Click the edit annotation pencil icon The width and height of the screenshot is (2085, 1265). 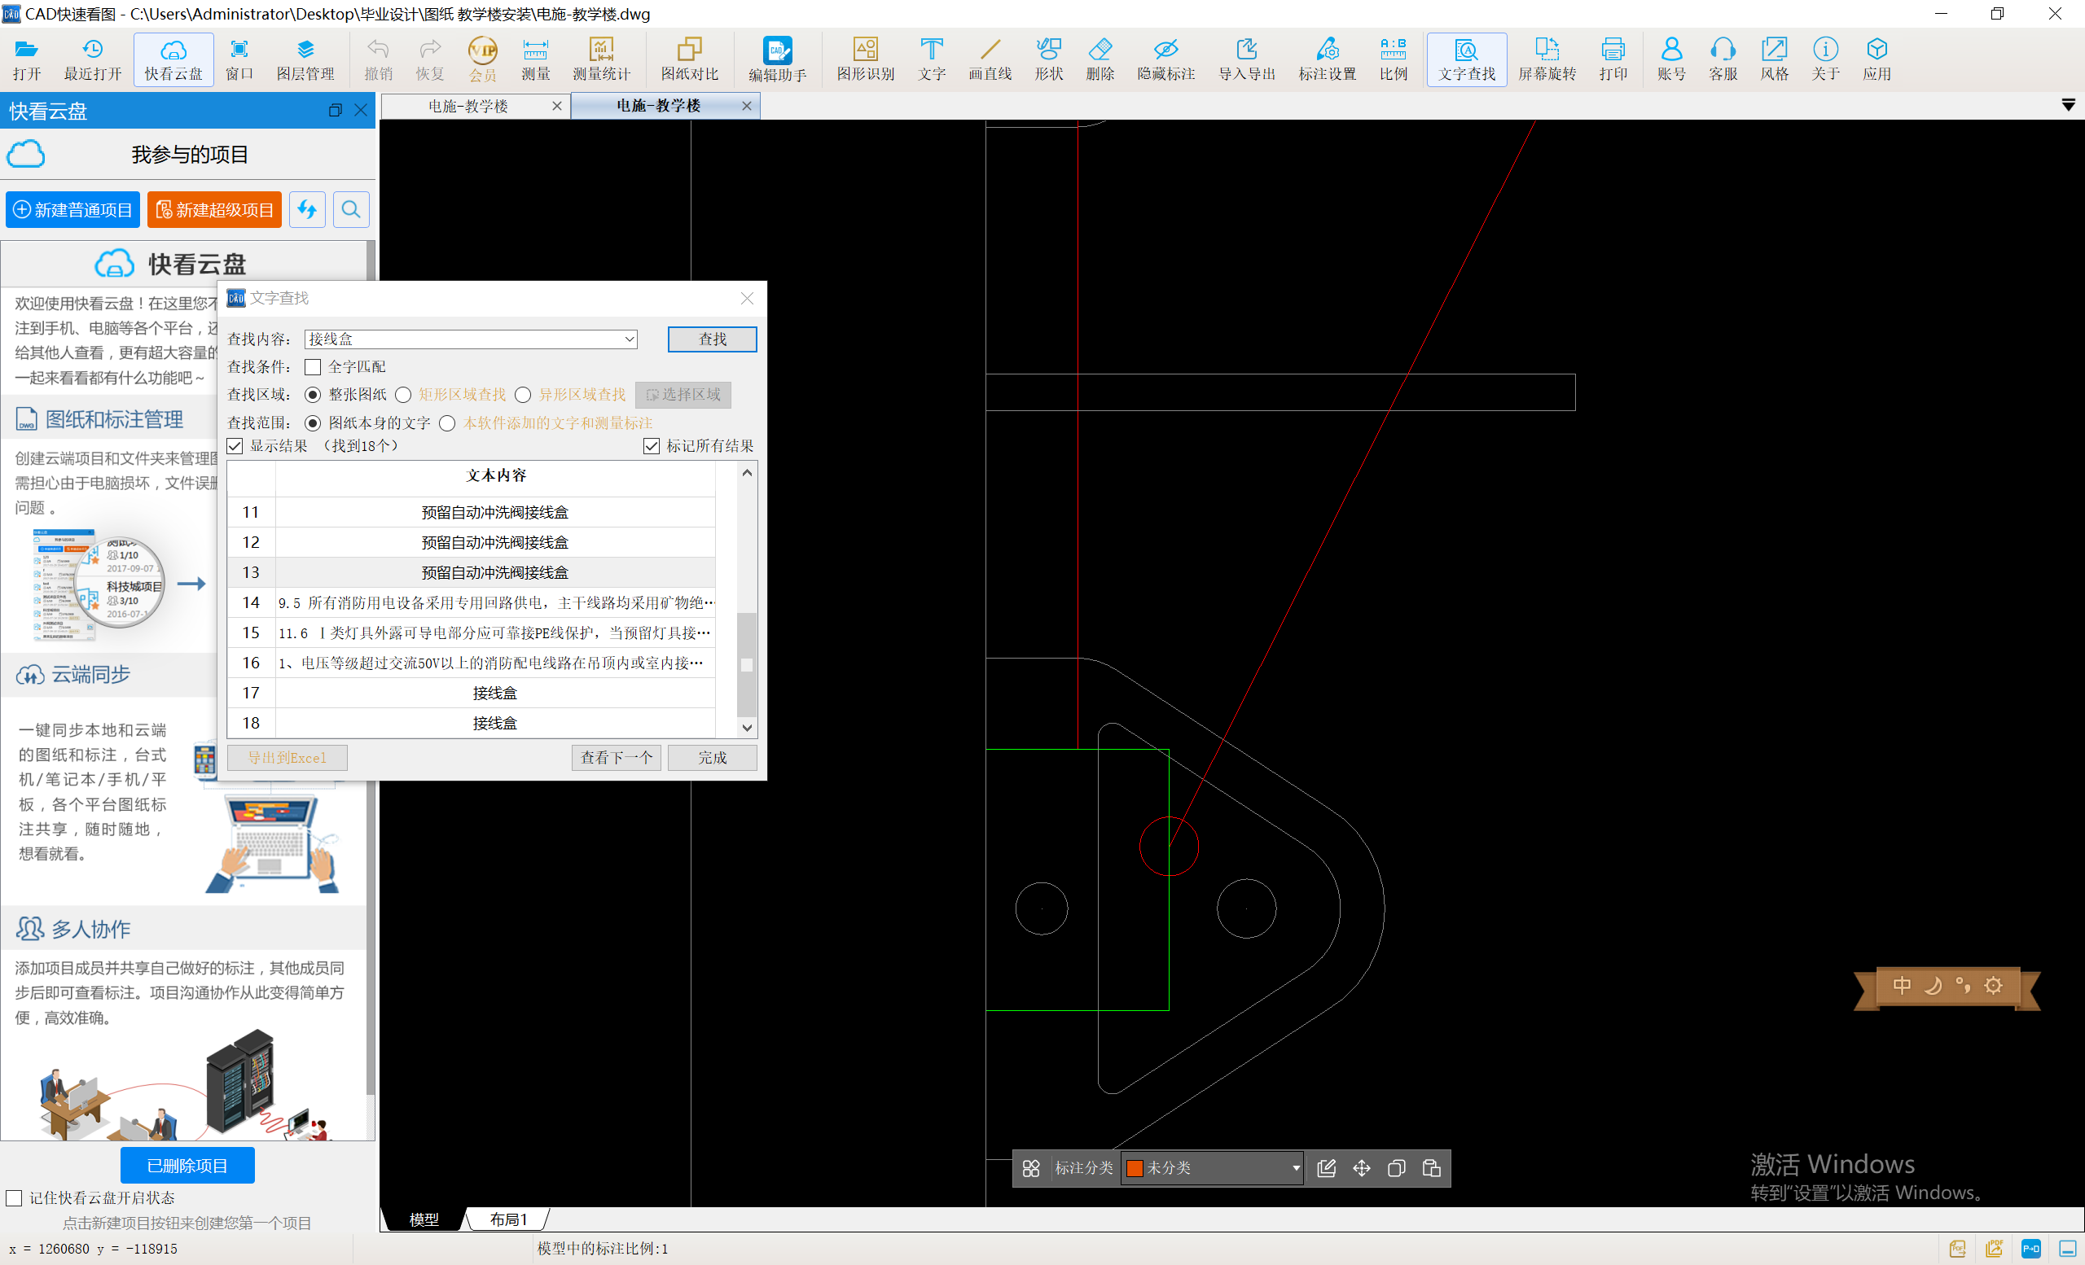(x=1326, y=1168)
